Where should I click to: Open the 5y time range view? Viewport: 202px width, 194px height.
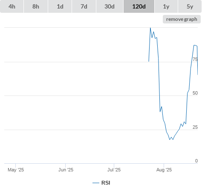pos(190,6)
